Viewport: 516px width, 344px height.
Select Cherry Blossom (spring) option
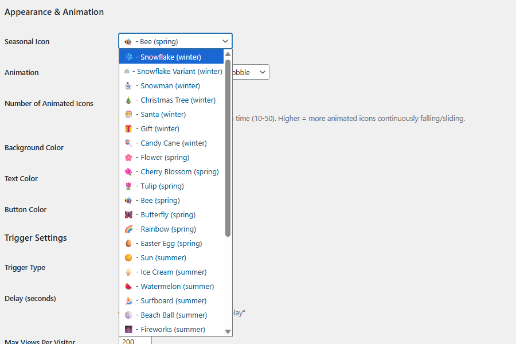click(x=171, y=172)
